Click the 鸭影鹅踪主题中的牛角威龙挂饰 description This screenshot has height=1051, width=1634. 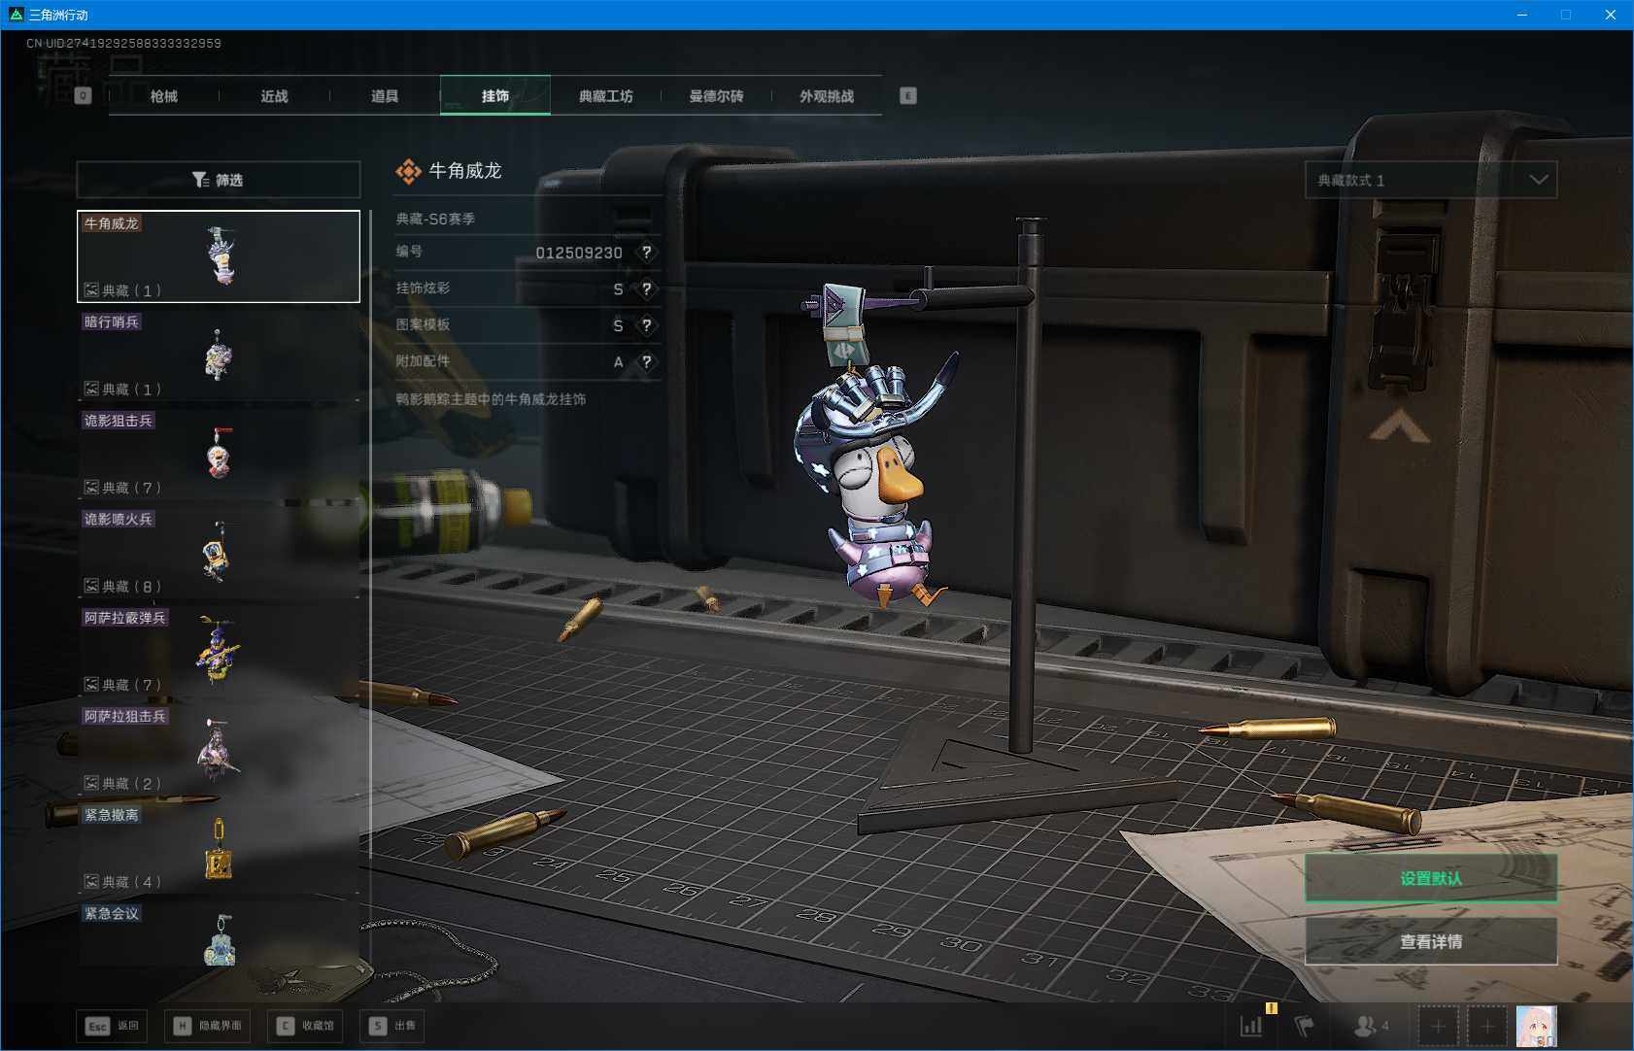(491, 399)
